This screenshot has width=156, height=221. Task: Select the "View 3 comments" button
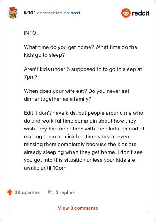coord(78,208)
